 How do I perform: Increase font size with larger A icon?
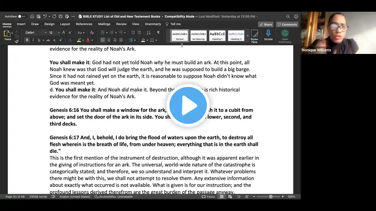point(64,33)
